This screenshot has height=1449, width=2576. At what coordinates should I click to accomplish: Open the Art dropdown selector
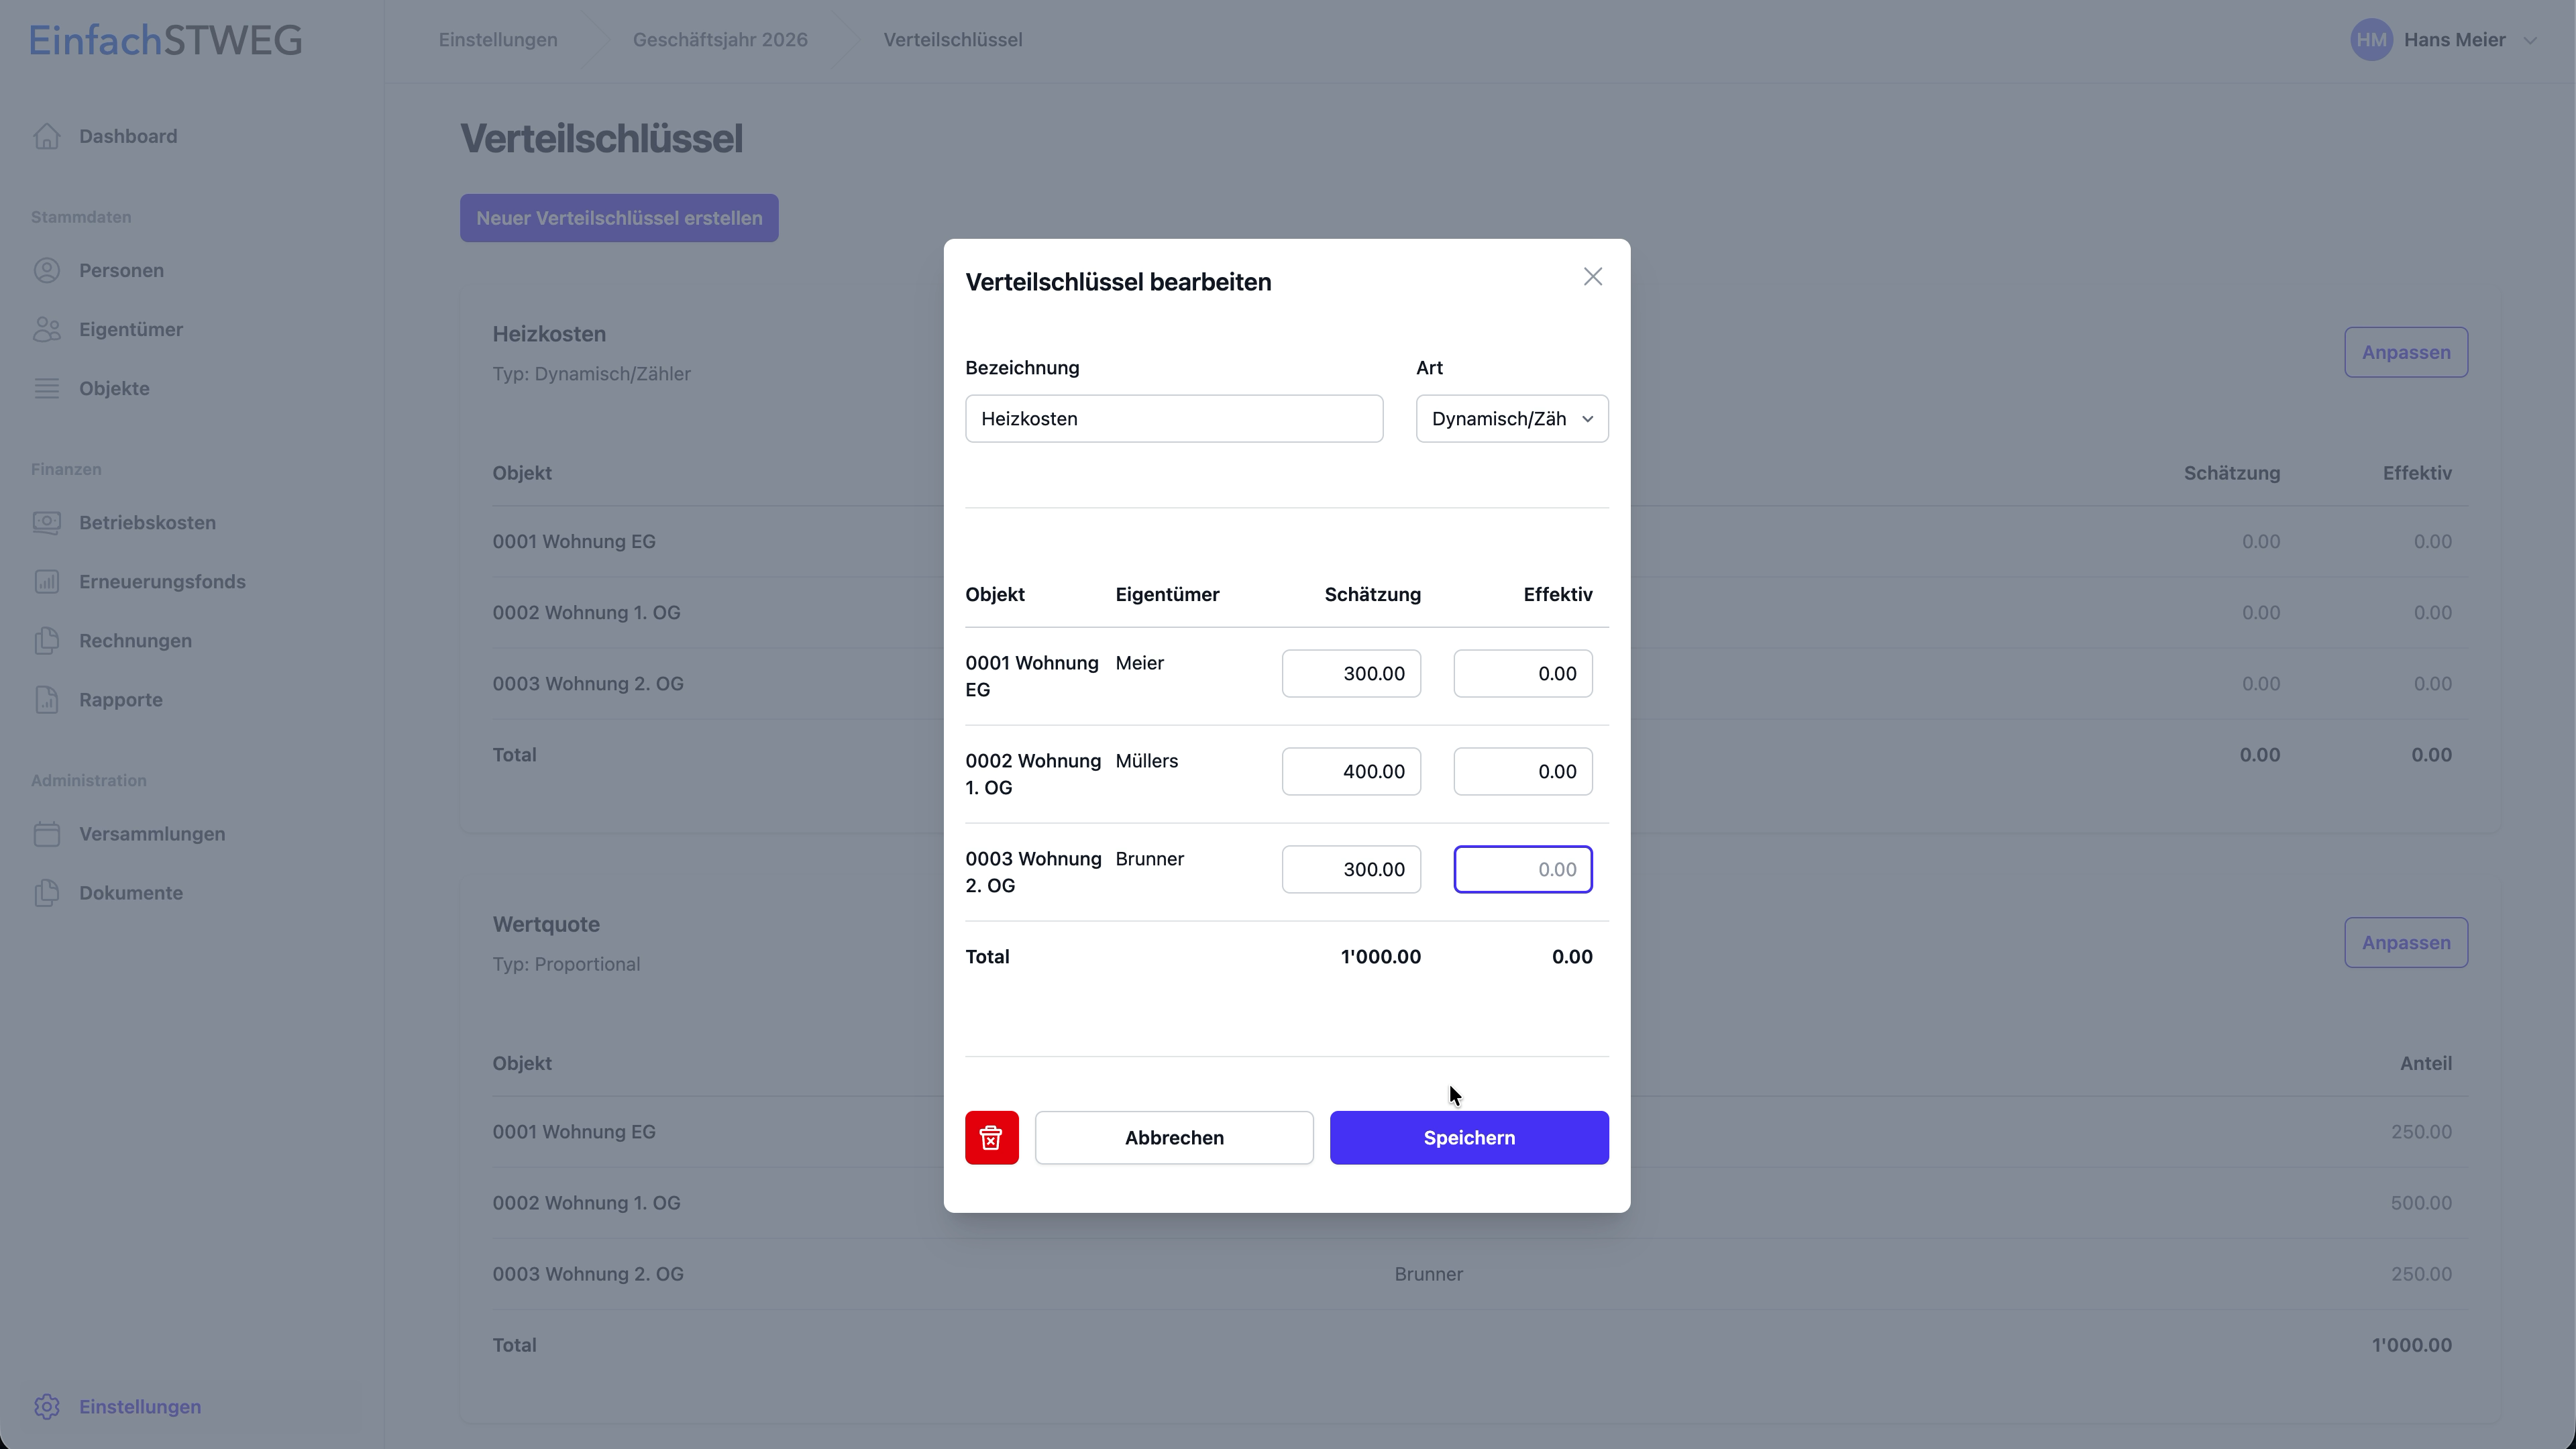pyautogui.click(x=1511, y=419)
